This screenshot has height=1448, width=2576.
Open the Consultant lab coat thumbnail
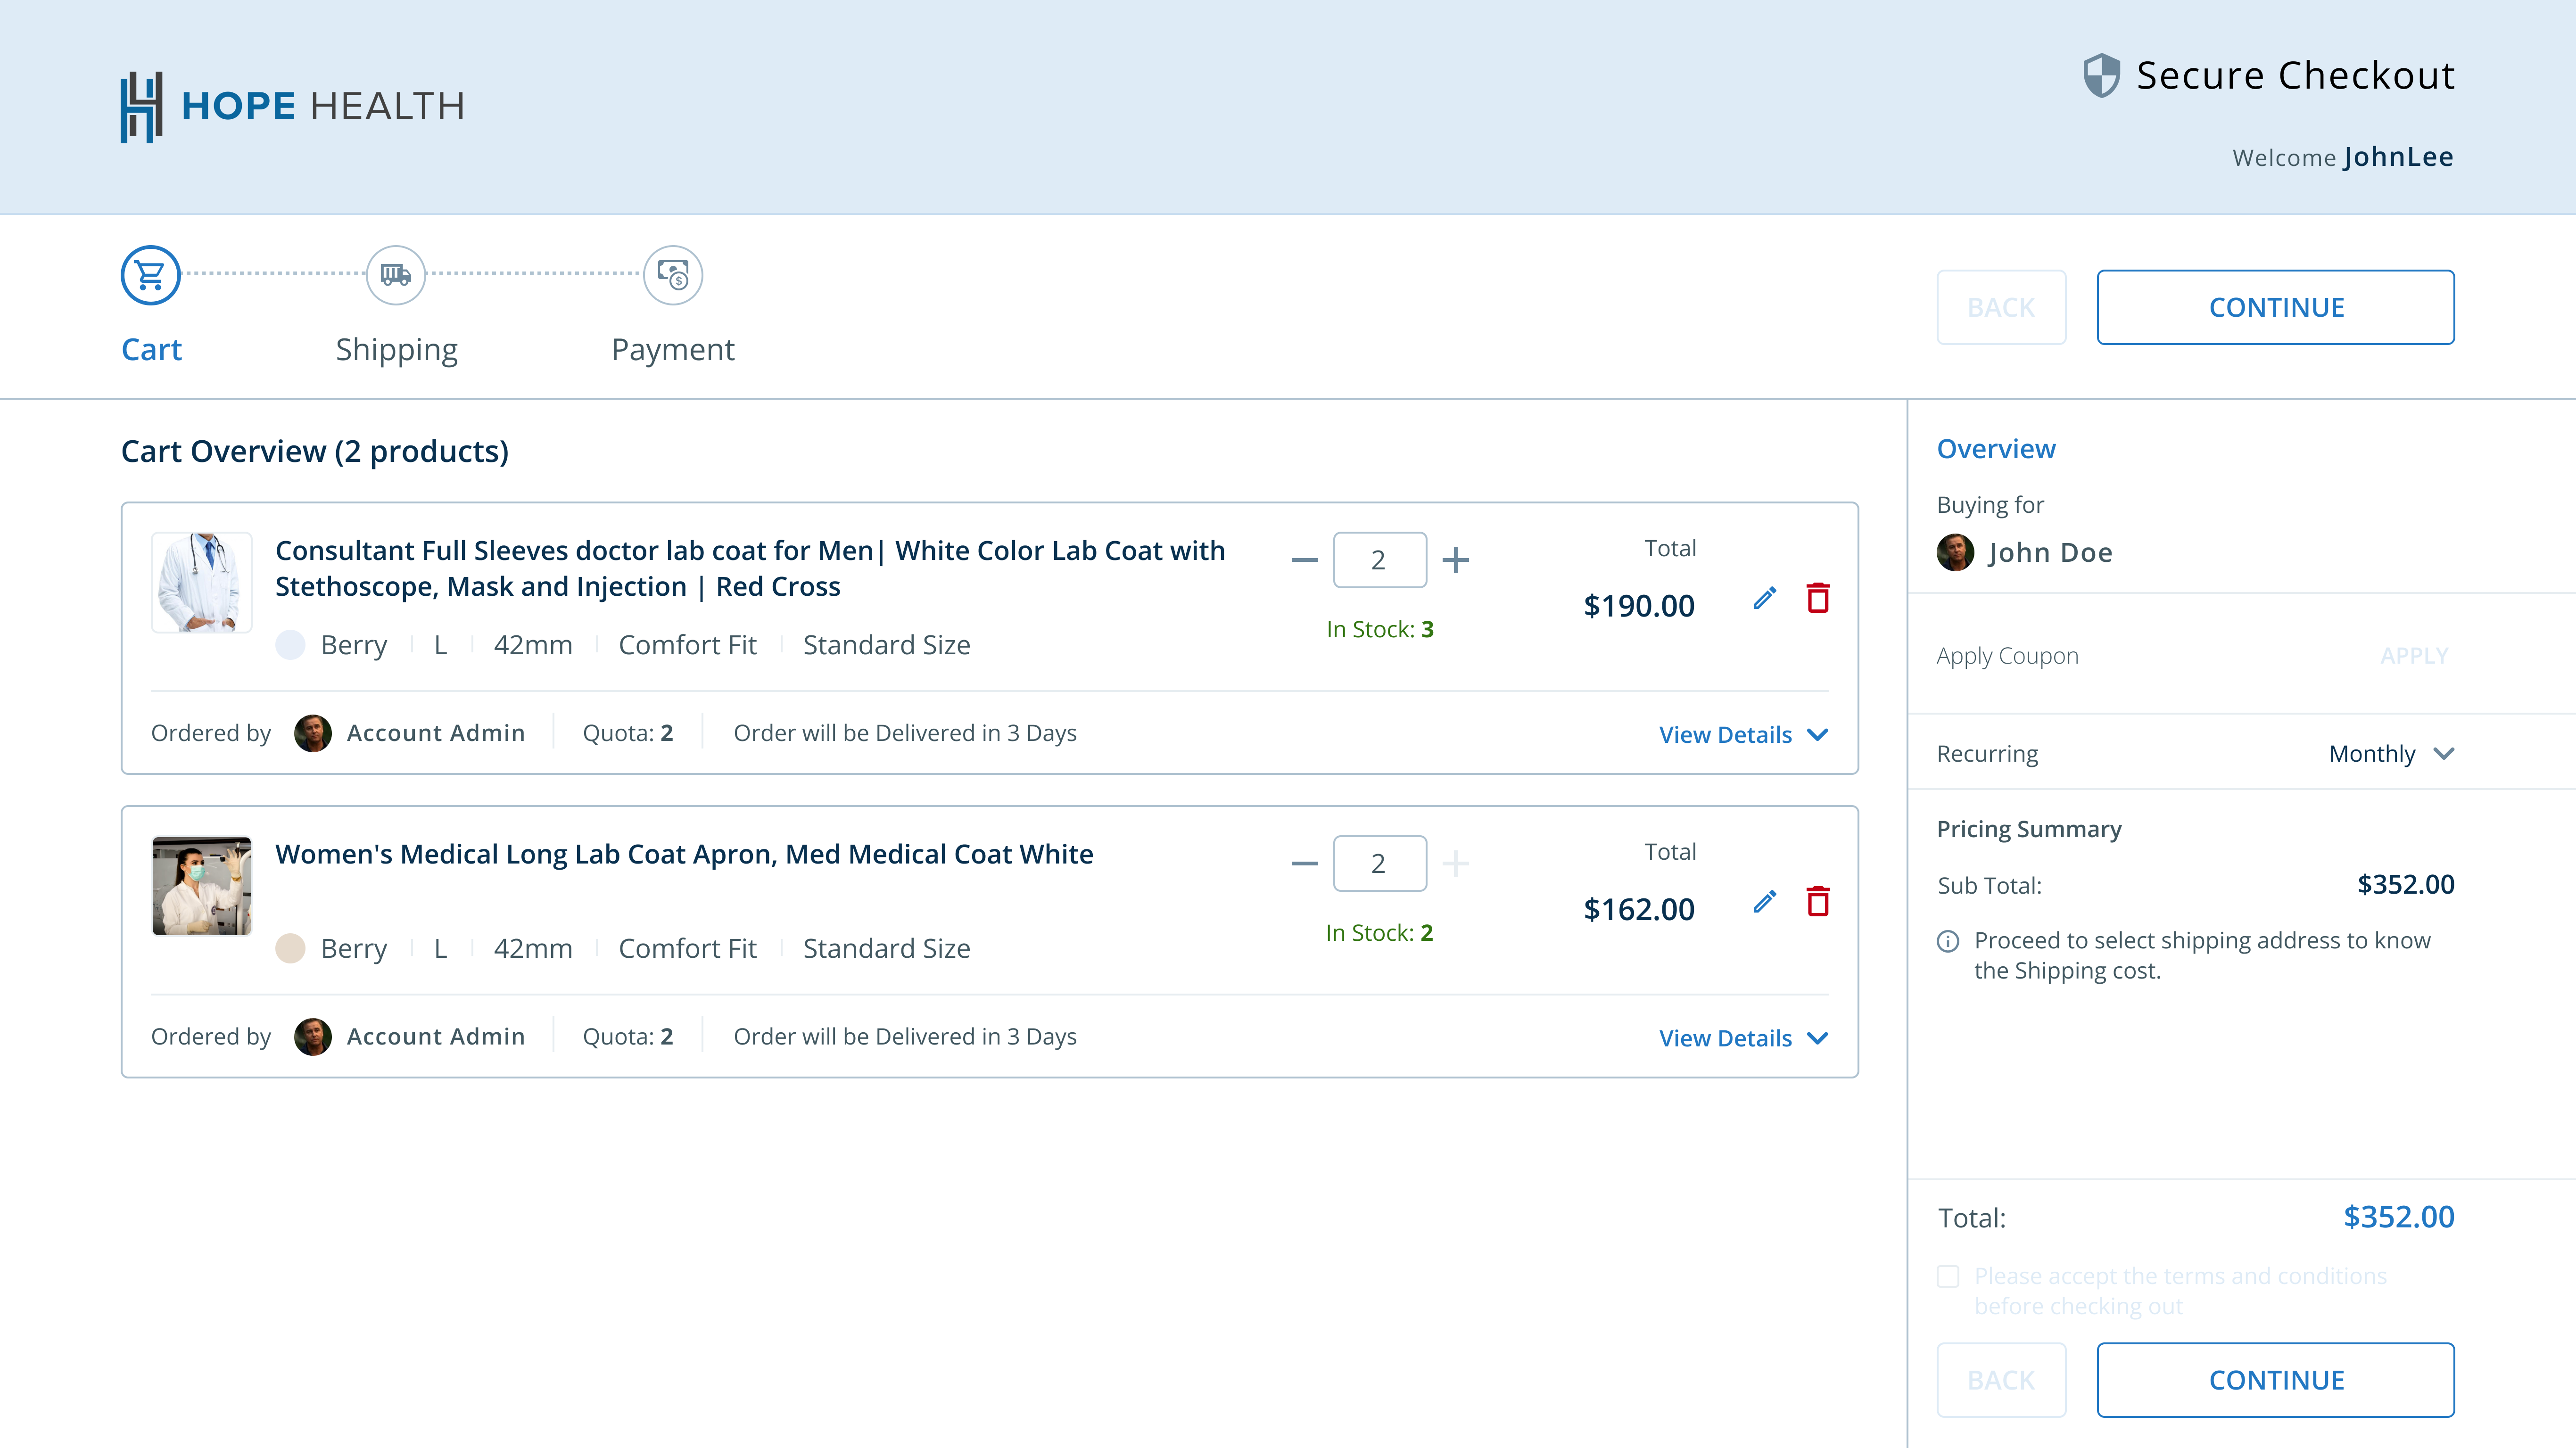(x=201, y=582)
